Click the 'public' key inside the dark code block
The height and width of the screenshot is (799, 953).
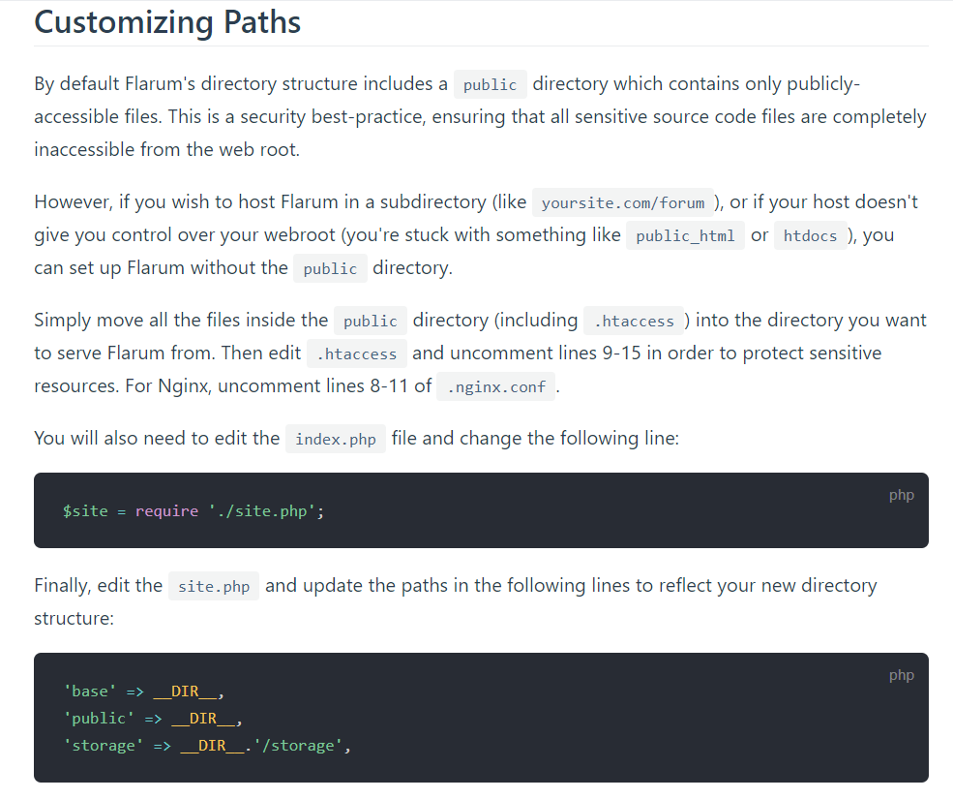pyautogui.click(x=99, y=719)
